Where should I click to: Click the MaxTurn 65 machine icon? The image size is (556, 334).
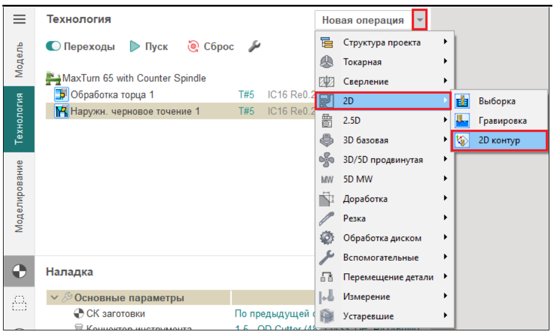click(53, 78)
